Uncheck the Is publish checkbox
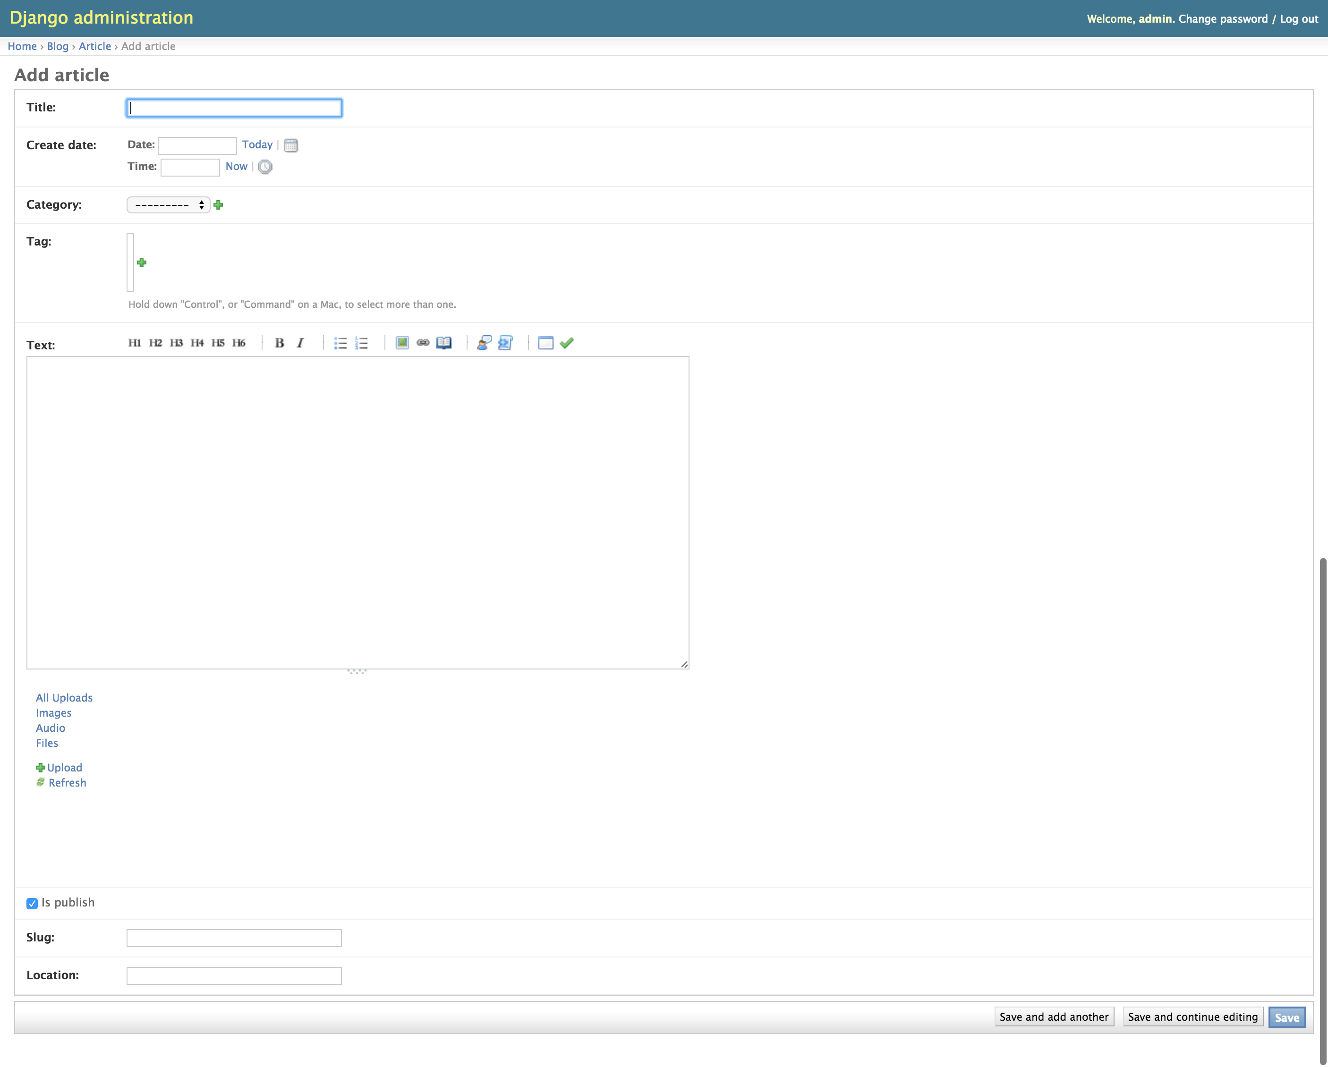Viewport: 1328px width, 1067px height. point(32,903)
